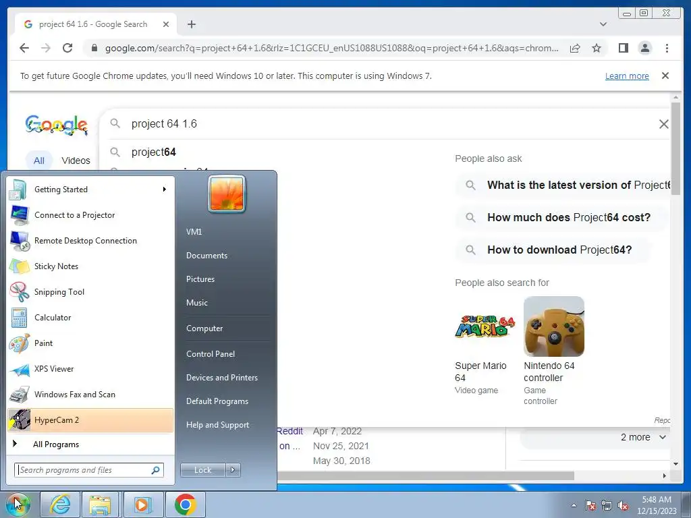Show hidden tray icons arrow
Viewport: 691px width, 518px height.
(574, 506)
